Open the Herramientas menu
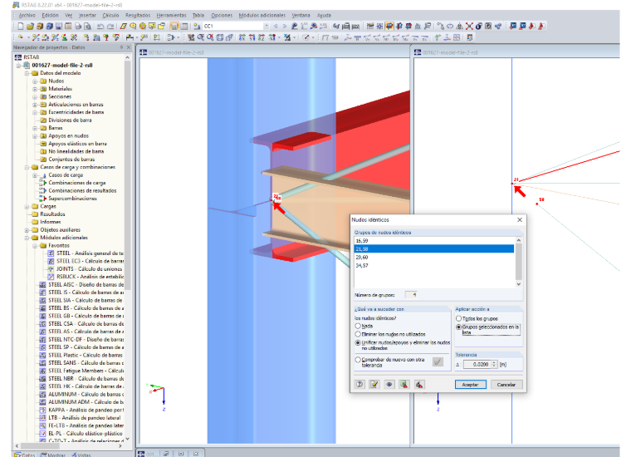This screenshot has width=631, height=457. click(171, 15)
